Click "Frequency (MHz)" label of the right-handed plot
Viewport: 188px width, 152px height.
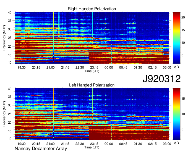(x=4, y=38)
